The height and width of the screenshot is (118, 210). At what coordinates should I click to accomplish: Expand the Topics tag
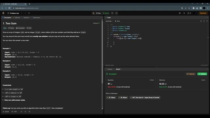[11, 28]
